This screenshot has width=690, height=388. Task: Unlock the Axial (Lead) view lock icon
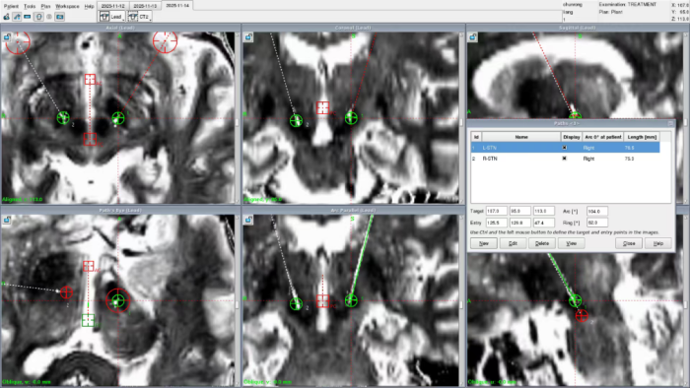pyautogui.click(x=7, y=37)
